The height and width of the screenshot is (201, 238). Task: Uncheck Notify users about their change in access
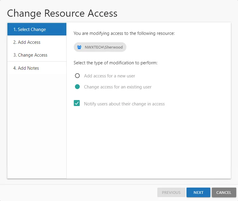pyautogui.click(x=77, y=103)
